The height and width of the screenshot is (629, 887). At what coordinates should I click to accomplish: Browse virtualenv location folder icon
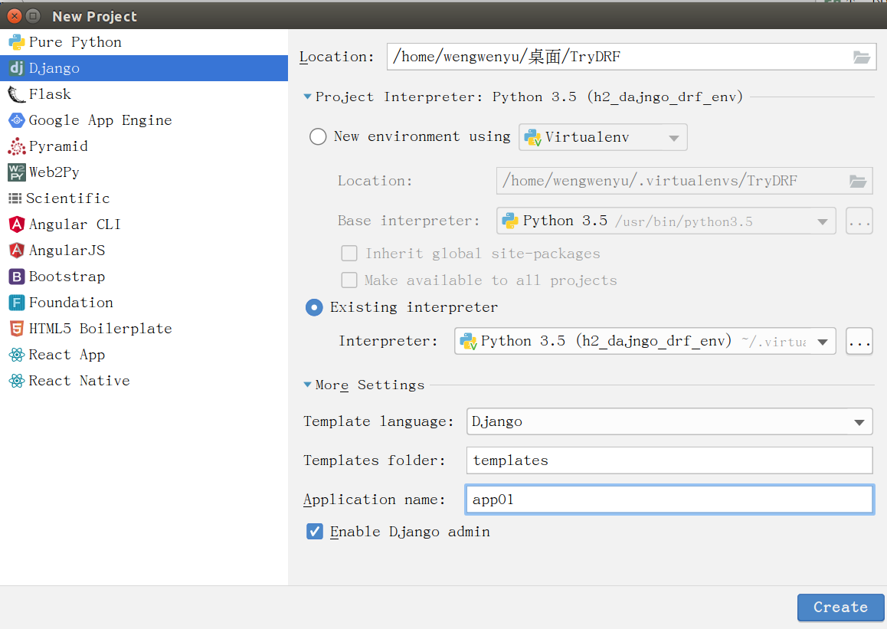pos(858,181)
